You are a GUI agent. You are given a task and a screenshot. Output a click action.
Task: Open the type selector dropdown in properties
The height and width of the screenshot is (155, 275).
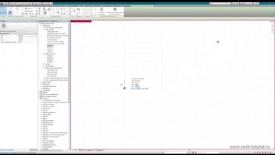click(x=19, y=26)
